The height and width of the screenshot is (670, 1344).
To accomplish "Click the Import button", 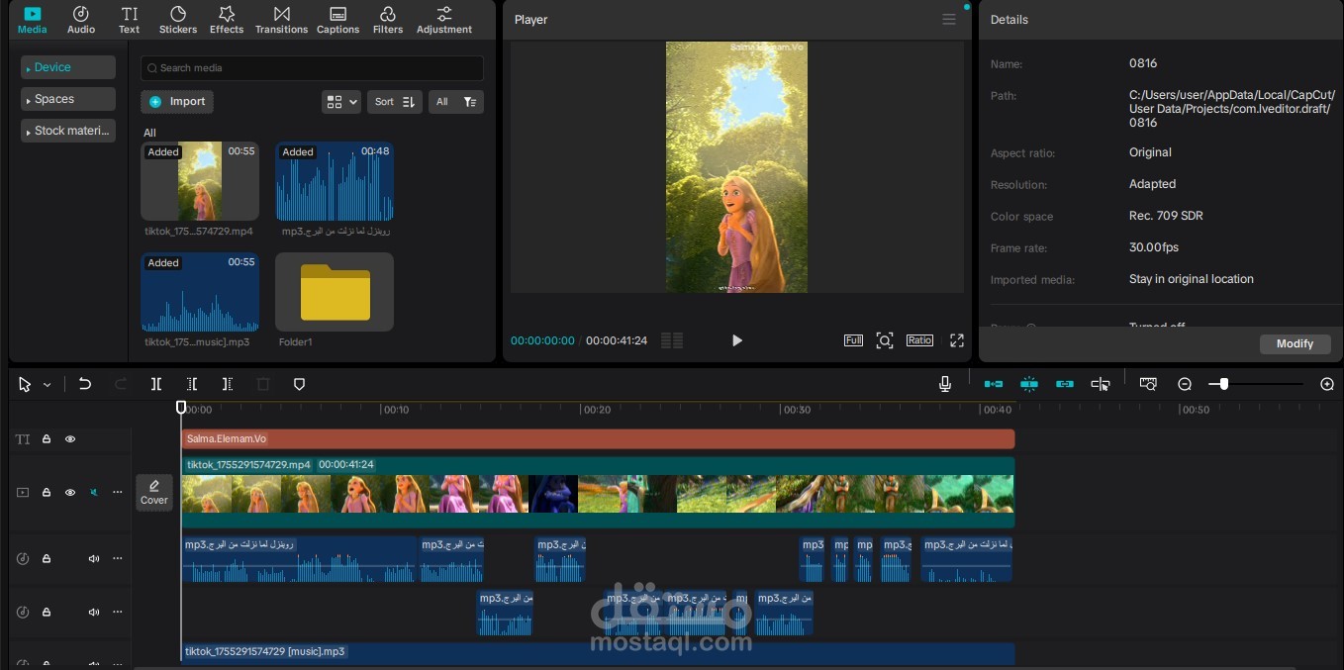I will pos(177,101).
